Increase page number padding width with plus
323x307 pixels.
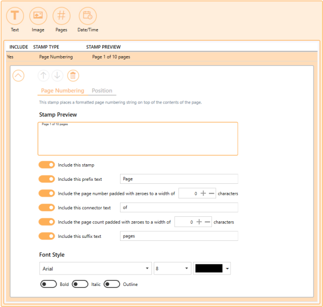[203, 193]
